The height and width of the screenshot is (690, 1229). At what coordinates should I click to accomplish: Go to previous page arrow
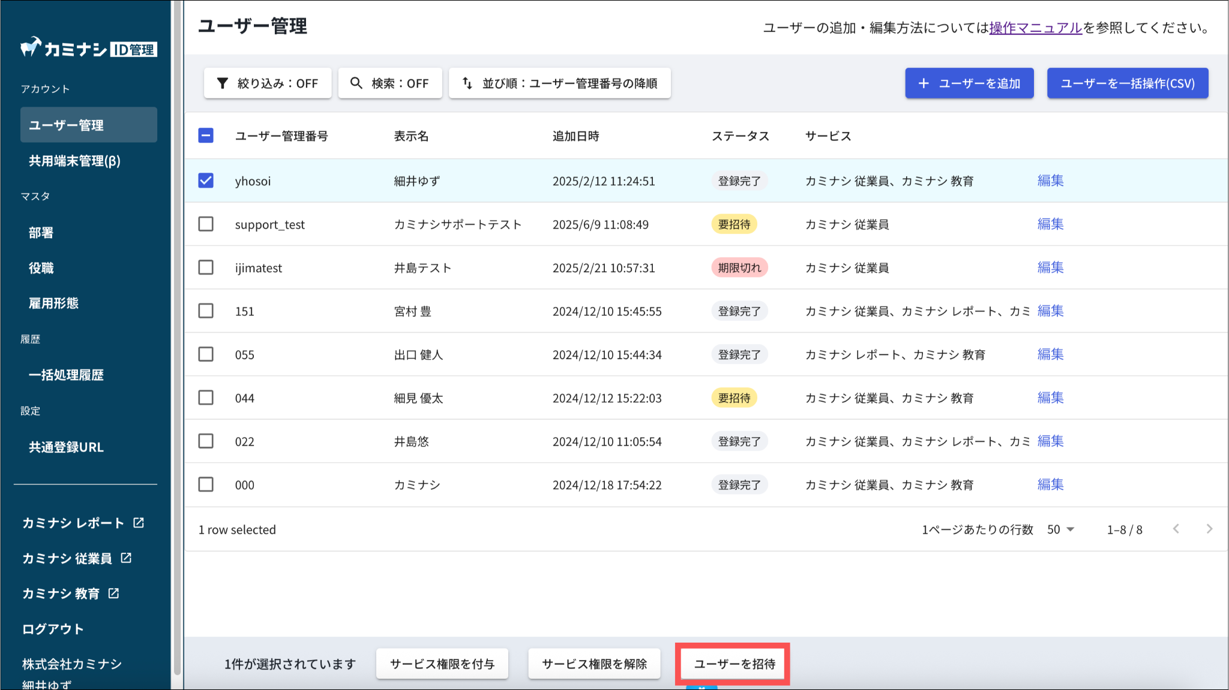pos(1176,529)
